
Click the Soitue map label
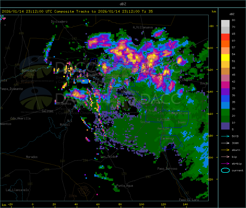pos(145,122)
